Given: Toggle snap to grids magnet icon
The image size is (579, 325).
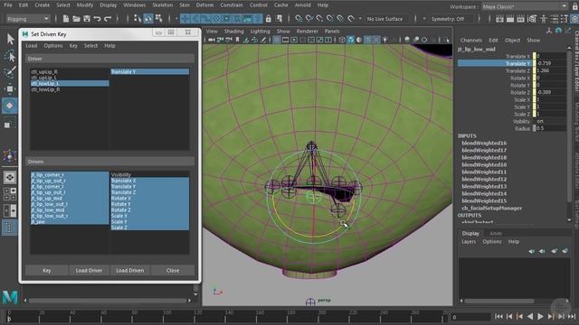Looking at the screenshot, I should (299, 18).
